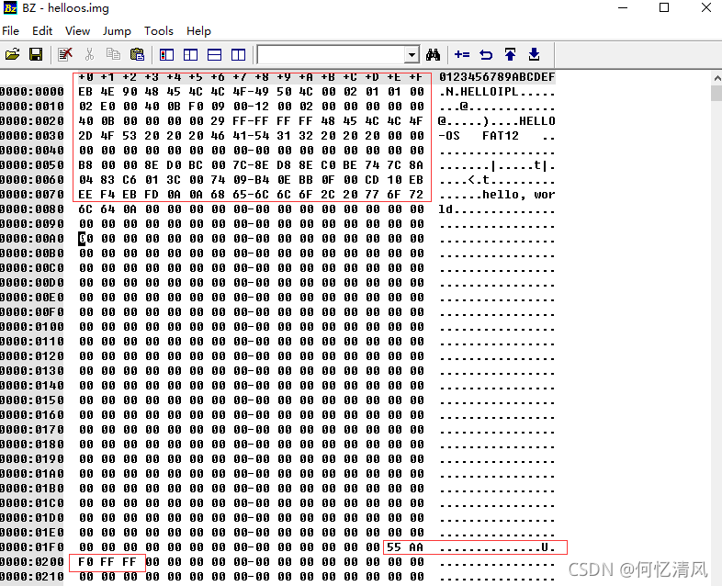This screenshot has height=586, width=722.
Task: Open the Edit menu
Action: click(42, 31)
